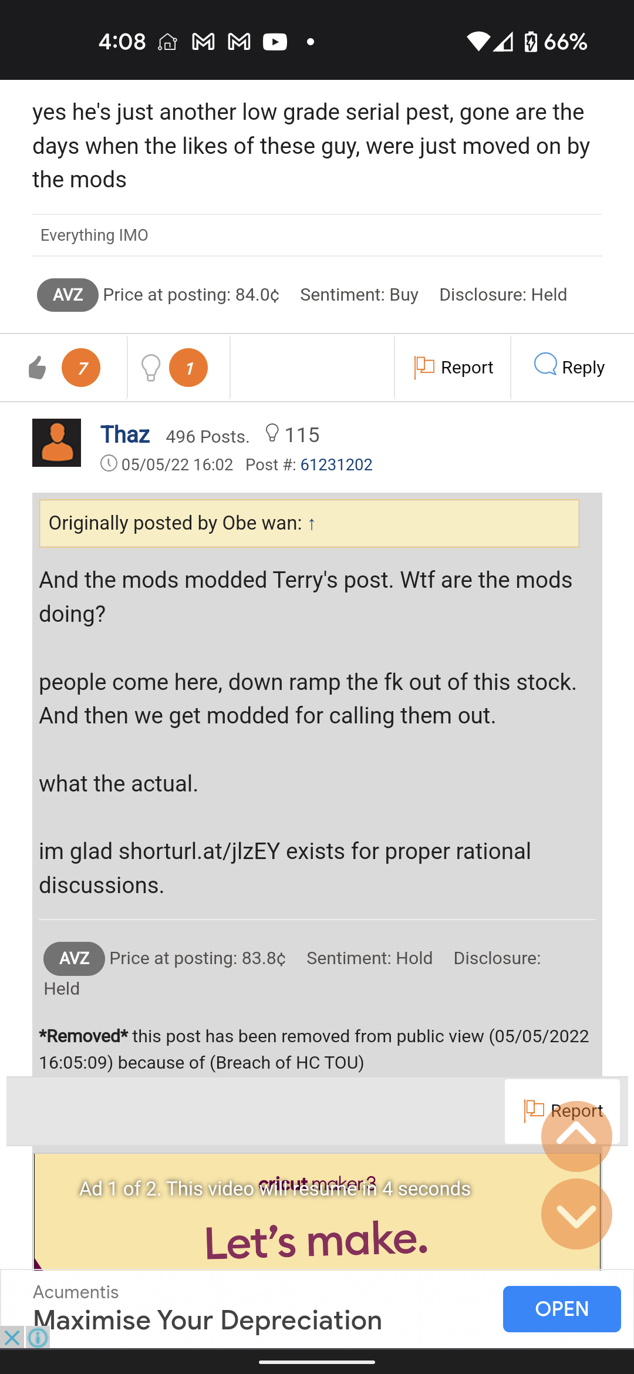
Task: Tap the orange scroll-up chevron button
Action: click(x=576, y=1136)
